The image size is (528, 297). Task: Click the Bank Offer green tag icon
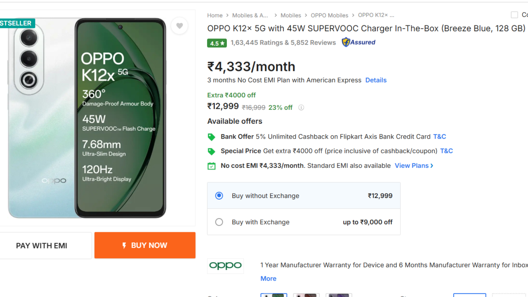coord(212,137)
